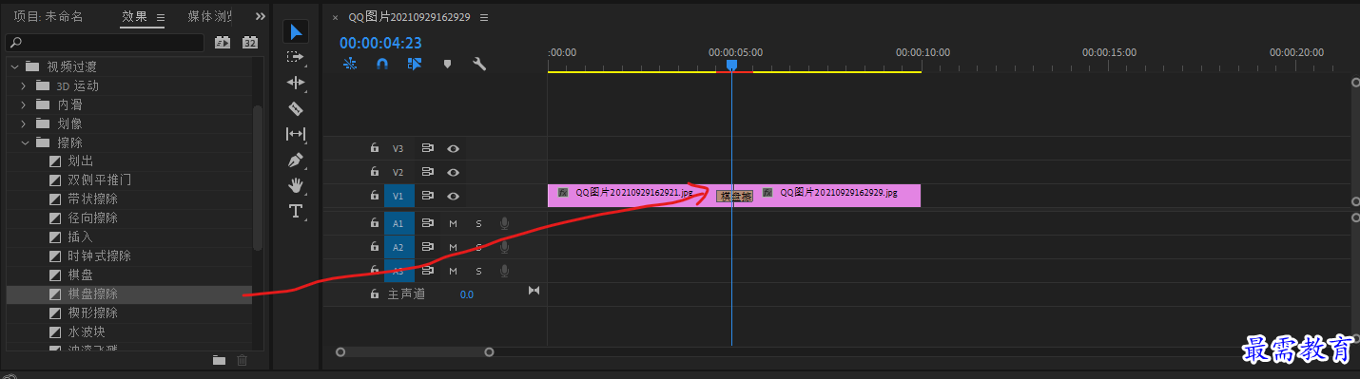
Task: Toggle sync lock for V3
Action: [428, 148]
